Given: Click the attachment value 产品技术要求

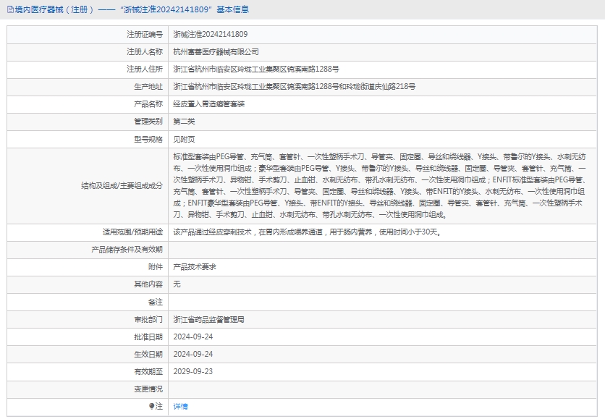Looking at the screenshot, I should (x=194, y=267).
